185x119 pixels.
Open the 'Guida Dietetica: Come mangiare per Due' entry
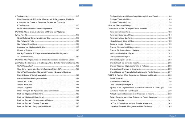pyautogui.click(x=48, y=38)
